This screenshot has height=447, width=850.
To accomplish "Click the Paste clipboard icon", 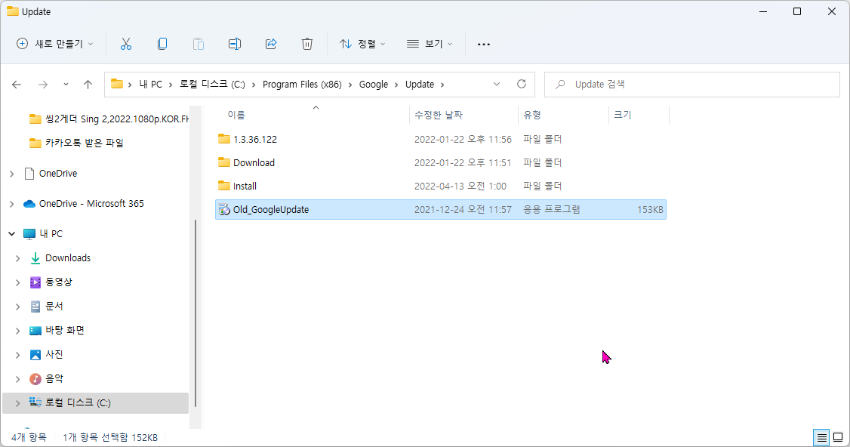I will [x=199, y=44].
